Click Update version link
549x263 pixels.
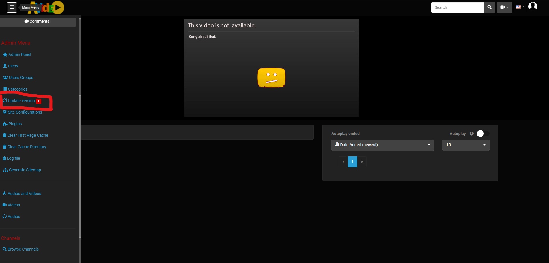[19, 101]
